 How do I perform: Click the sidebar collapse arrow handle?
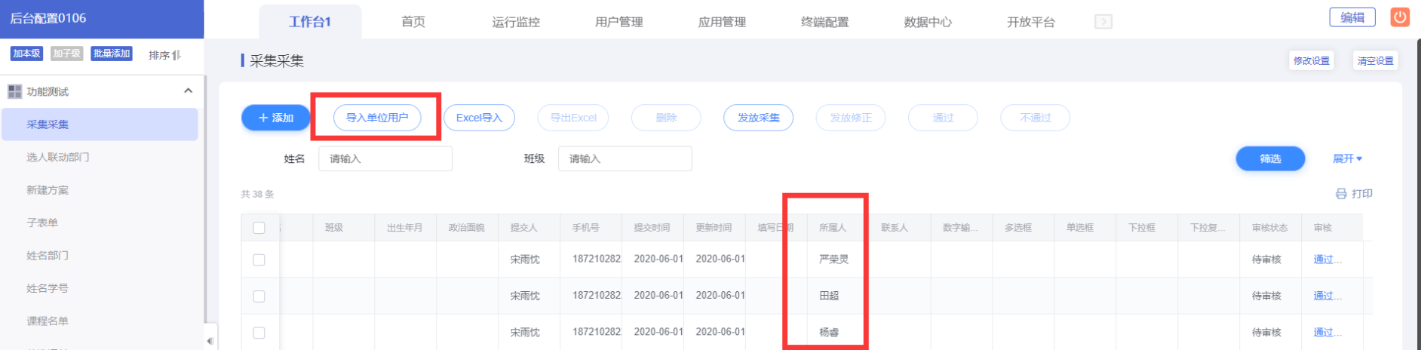point(210,341)
